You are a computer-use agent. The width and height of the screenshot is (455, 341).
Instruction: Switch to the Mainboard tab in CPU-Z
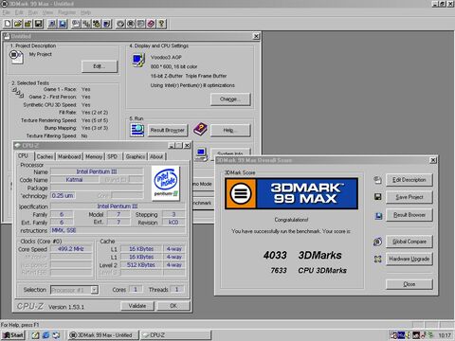point(69,156)
